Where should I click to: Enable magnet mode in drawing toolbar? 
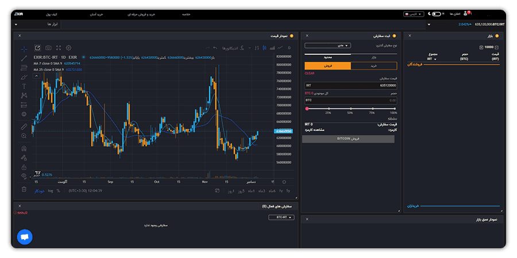(24, 148)
